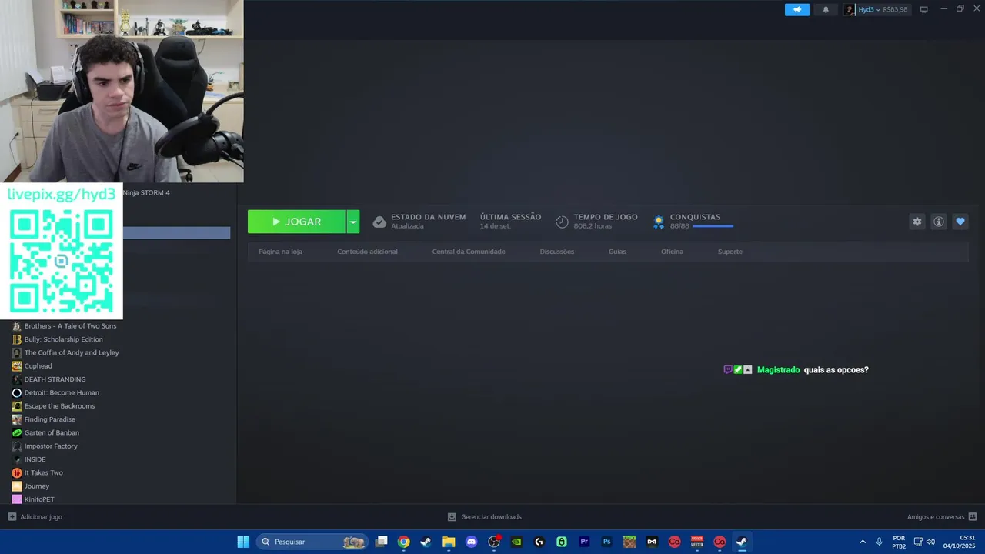The height and width of the screenshot is (554, 985).
Task: Click the cloud status icon
Action: 379,222
